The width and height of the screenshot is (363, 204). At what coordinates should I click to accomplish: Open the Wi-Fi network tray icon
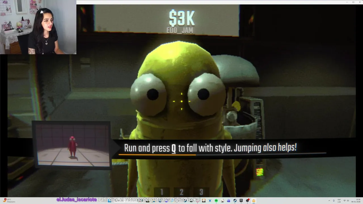[345, 201]
